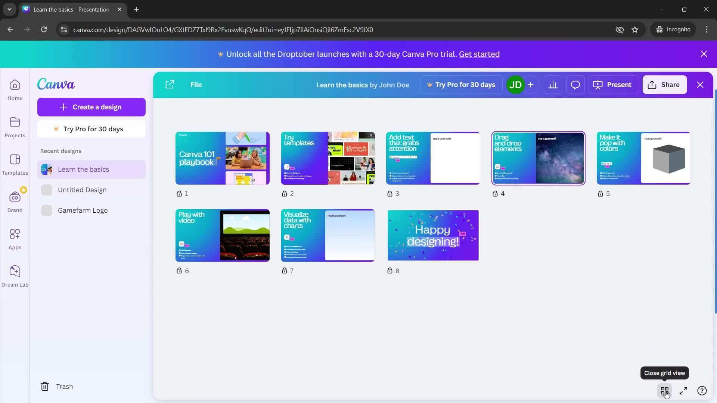This screenshot has width=717, height=403.
Task: Click the Recent designs heading
Action: pos(61,151)
